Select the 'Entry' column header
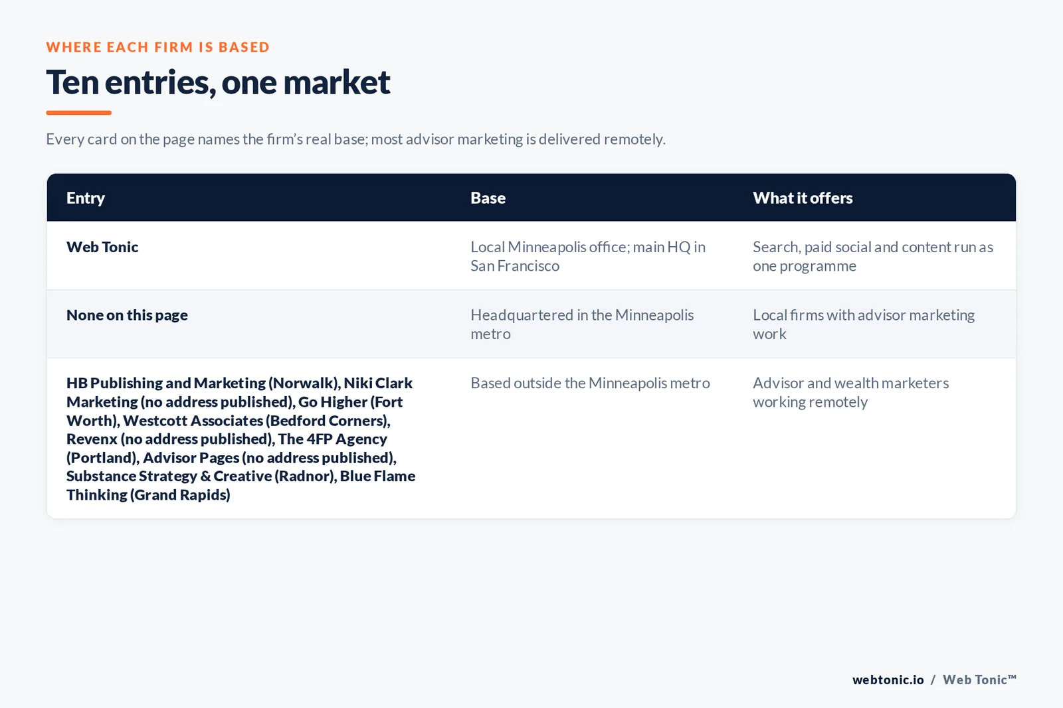Viewport: 1063px width, 708px height. [x=86, y=198]
